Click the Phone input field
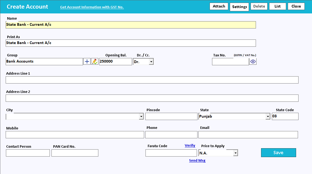The image size is (312, 174). 171,135
